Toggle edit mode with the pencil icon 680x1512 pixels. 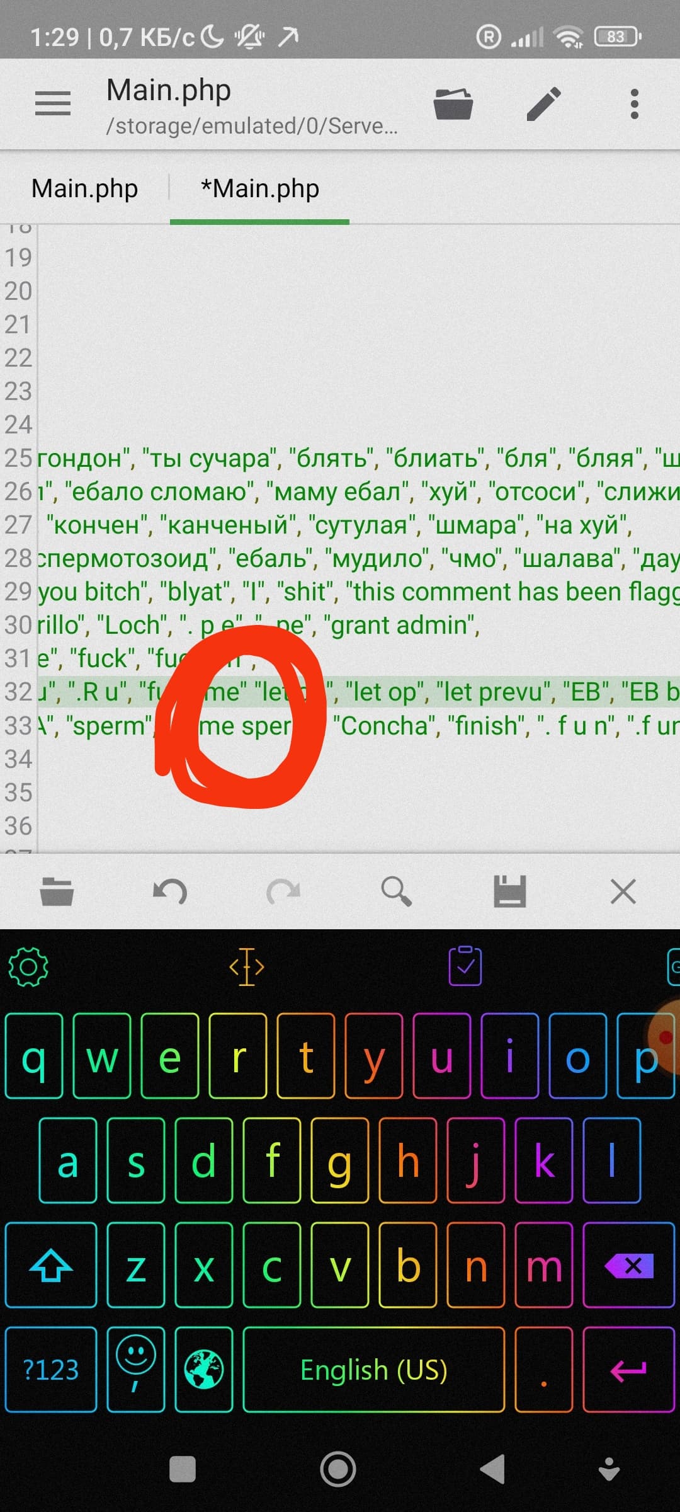(x=543, y=103)
